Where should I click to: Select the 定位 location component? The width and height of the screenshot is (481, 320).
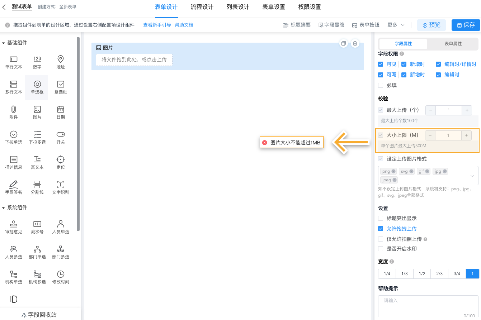point(60,162)
